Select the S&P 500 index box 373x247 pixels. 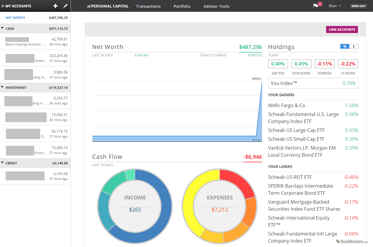pyautogui.click(x=278, y=64)
